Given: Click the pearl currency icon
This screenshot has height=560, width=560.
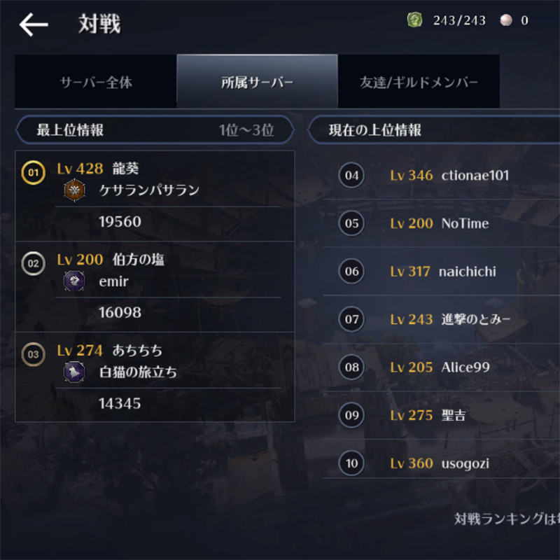Looking at the screenshot, I should coord(505,20).
